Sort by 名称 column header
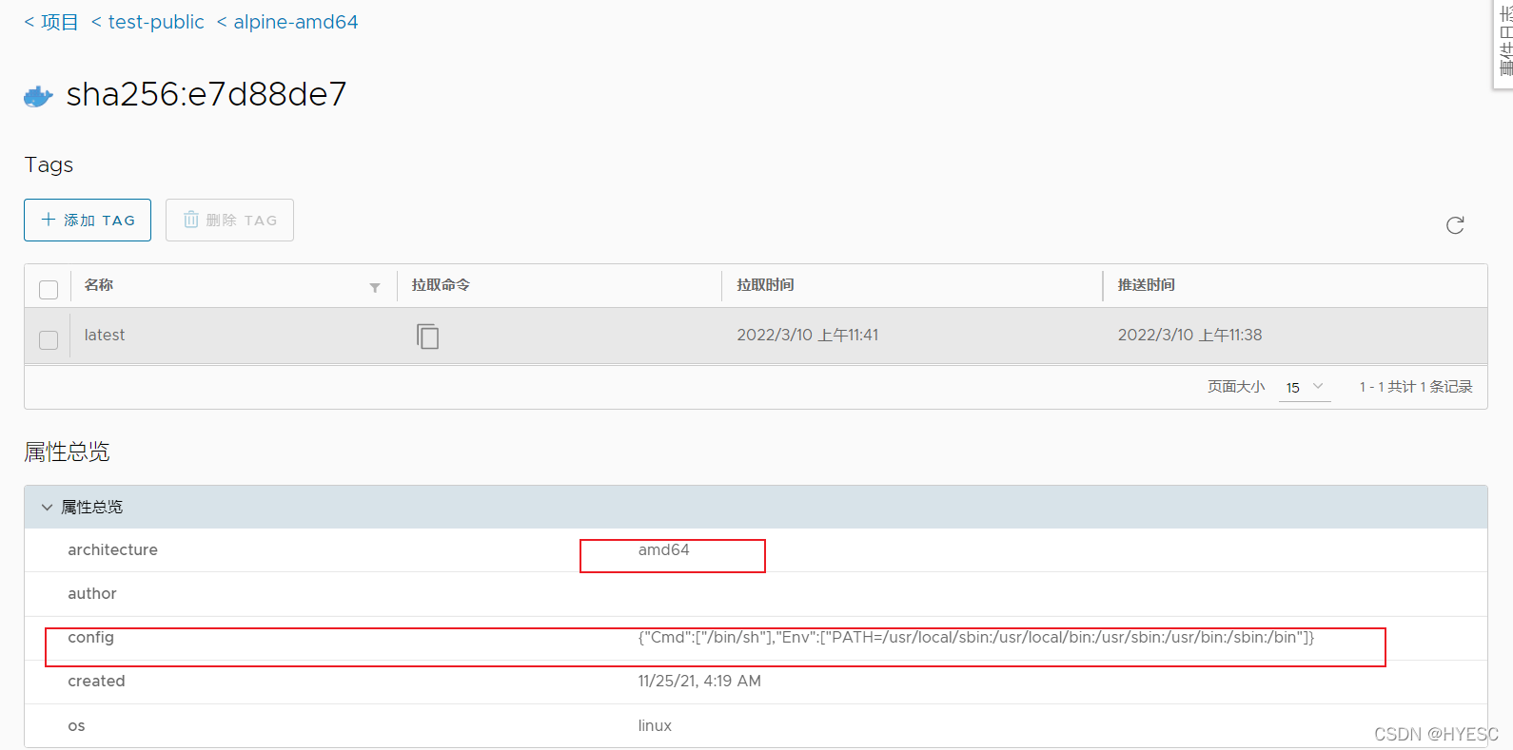Image resolution: width=1513 pixels, height=750 pixels. (99, 284)
